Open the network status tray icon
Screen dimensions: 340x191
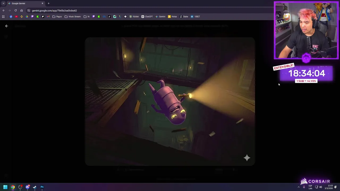(316, 187)
